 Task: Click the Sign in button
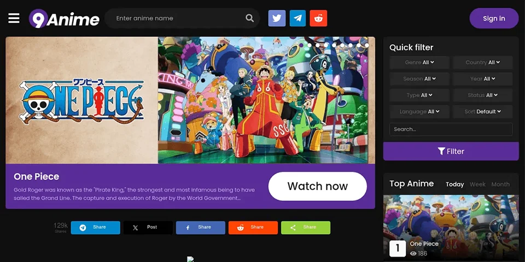coord(494,19)
